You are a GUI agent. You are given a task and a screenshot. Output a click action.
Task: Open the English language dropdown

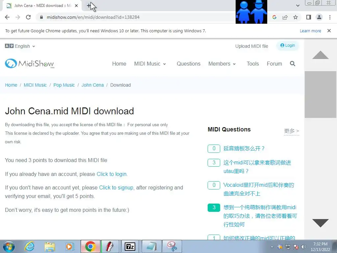point(20,46)
